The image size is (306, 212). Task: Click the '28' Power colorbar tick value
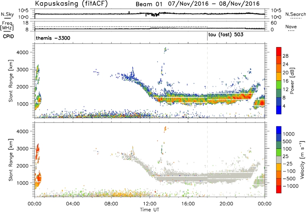point(285,56)
